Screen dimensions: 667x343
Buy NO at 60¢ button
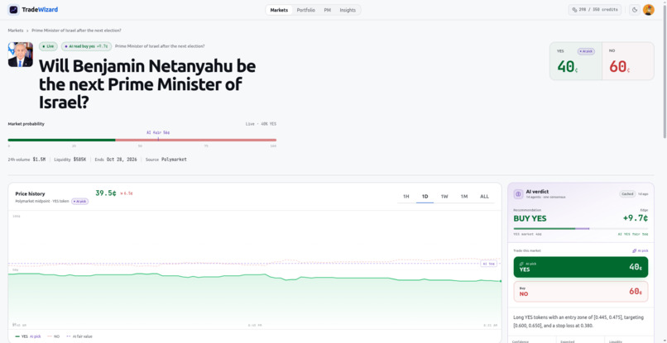581,291
